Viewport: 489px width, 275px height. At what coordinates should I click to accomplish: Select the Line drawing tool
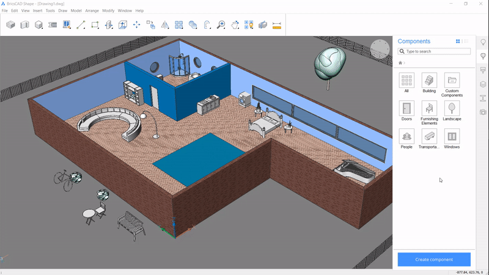(x=81, y=24)
